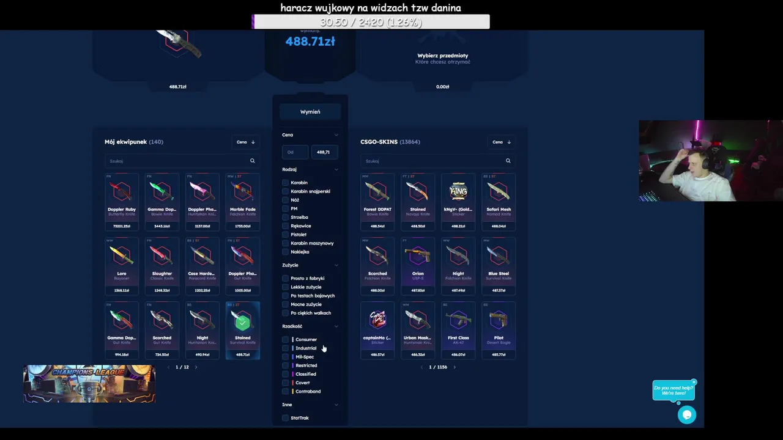Pick the Orion USP-S skin
783x440 pixels.
pyautogui.click(x=418, y=266)
